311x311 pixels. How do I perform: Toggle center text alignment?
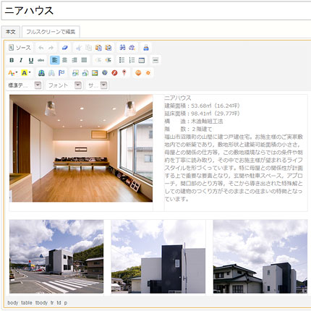pos(64,60)
